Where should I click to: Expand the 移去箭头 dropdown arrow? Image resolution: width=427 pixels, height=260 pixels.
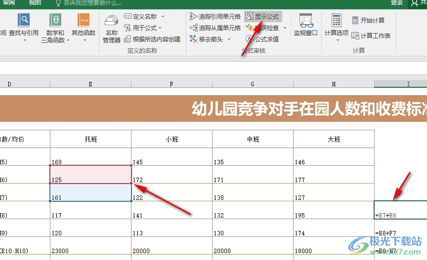tap(229, 39)
